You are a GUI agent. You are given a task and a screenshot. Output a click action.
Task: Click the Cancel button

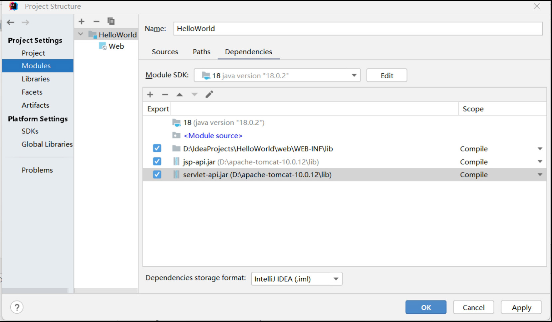point(473,307)
